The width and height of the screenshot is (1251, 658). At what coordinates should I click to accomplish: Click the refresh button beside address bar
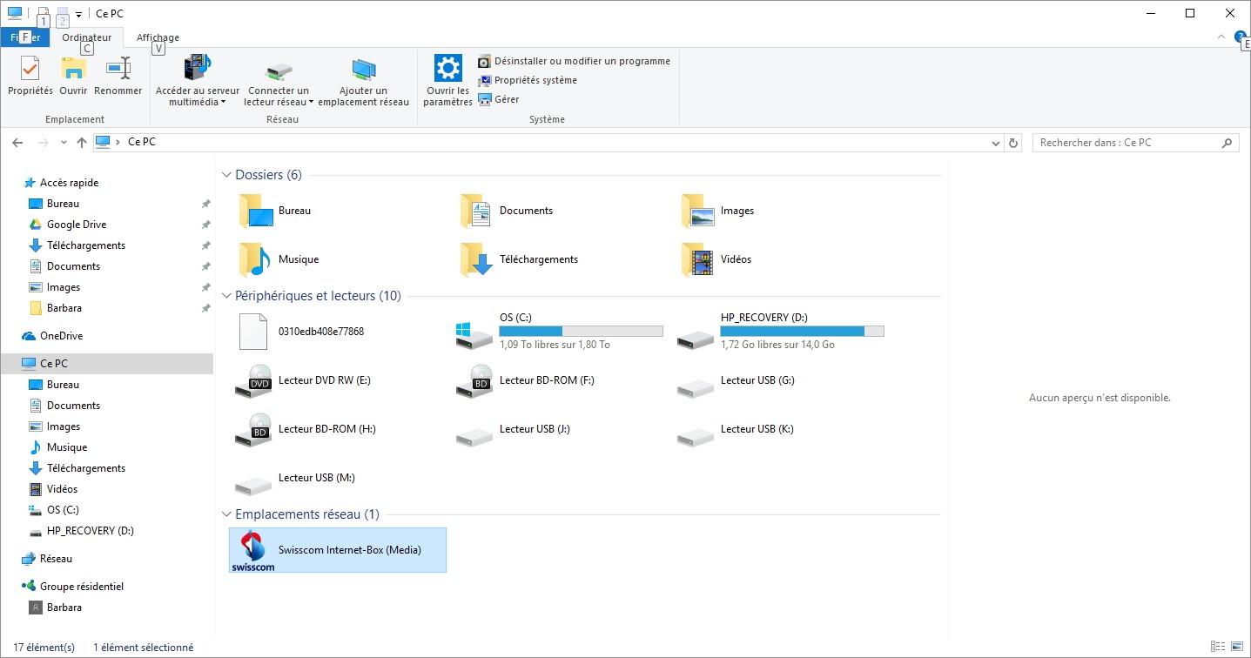(1012, 143)
